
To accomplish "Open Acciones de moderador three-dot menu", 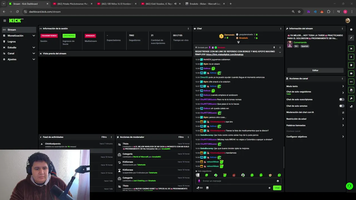I will (x=188, y=137).
